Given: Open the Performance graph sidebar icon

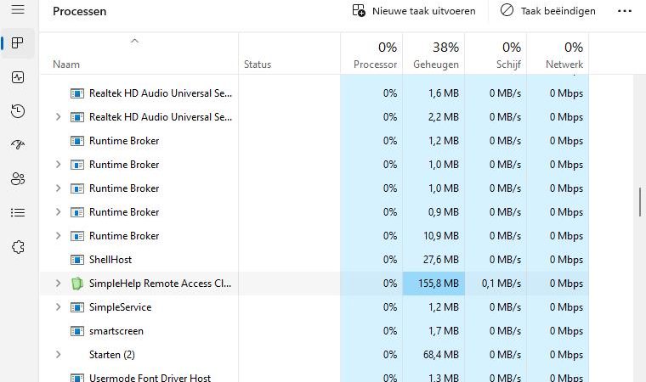Looking at the screenshot, I should pyautogui.click(x=18, y=77).
